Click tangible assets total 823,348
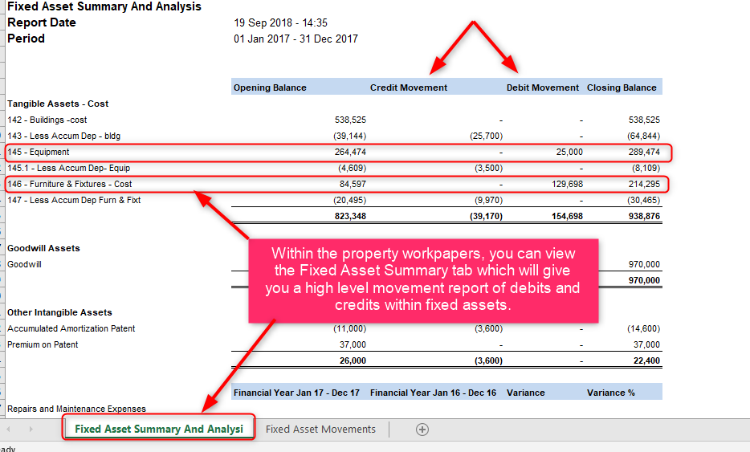Viewport: 750px width, 452px height. (350, 216)
